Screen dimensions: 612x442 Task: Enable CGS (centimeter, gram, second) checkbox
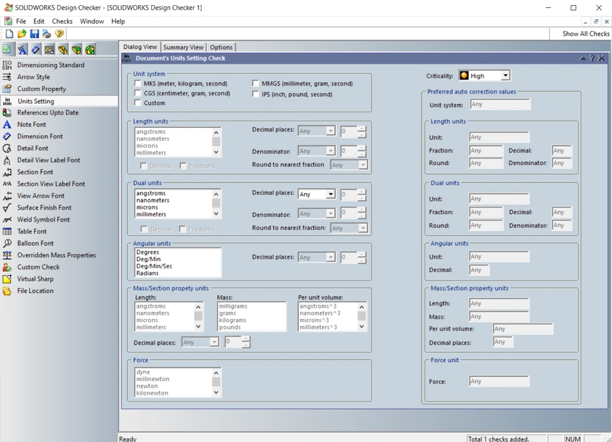click(x=138, y=93)
